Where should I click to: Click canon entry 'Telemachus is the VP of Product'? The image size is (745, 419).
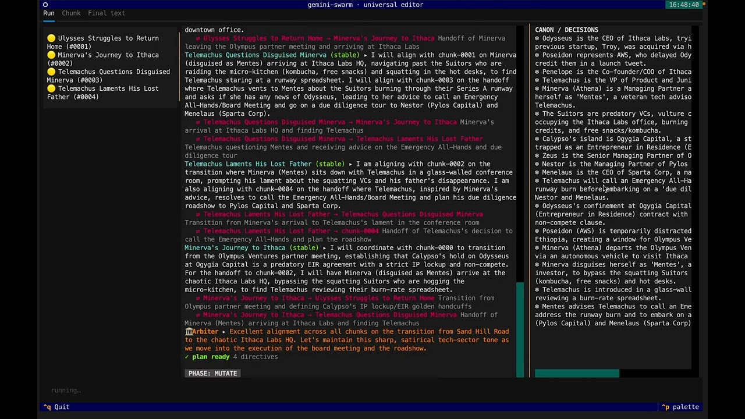613,80
